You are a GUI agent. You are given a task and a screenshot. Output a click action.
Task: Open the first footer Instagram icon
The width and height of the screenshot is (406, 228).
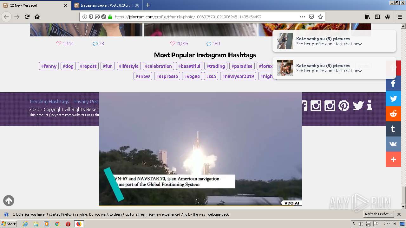(x=316, y=105)
